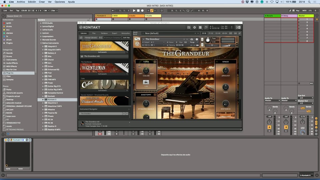Click The Grandeur.nki file entry

pyautogui.click(x=104, y=56)
